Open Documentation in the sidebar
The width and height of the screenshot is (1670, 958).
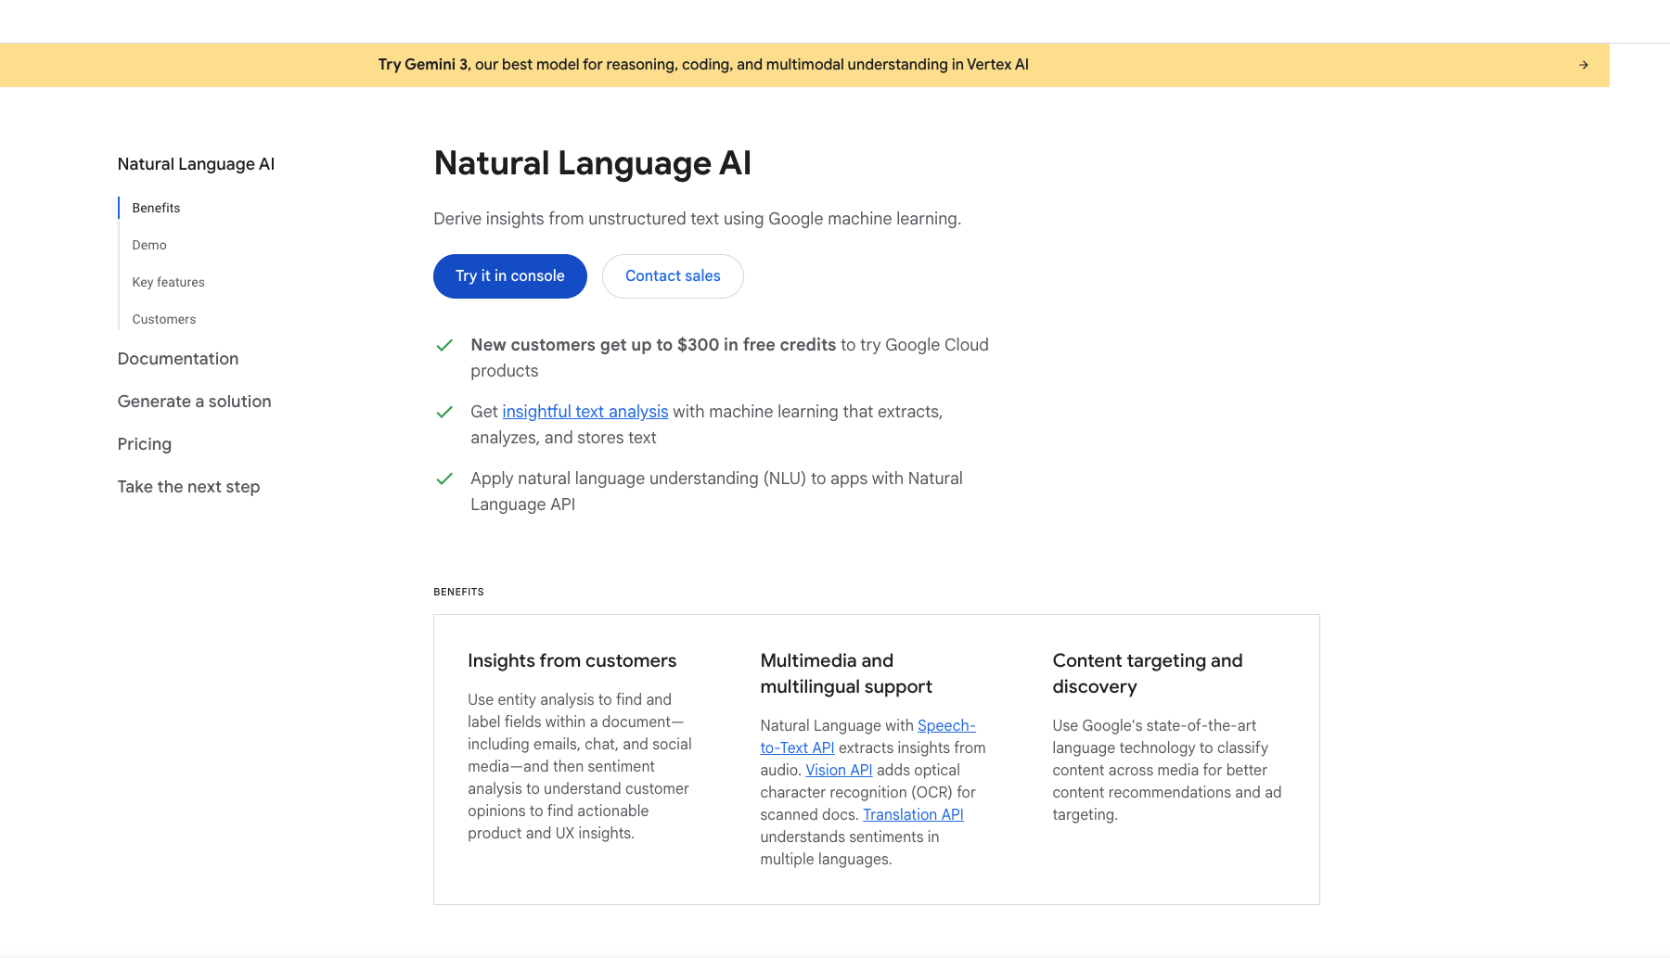(x=178, y=359)
